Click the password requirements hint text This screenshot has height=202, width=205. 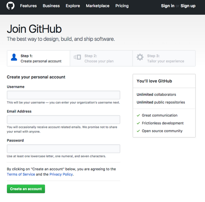(x=56, y=156)
